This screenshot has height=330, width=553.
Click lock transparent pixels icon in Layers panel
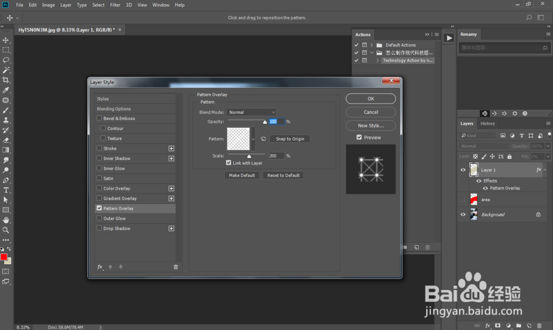coord(476,156)
